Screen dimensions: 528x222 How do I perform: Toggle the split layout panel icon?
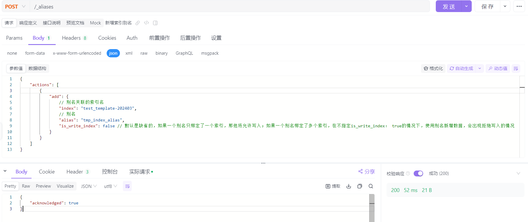155,23
